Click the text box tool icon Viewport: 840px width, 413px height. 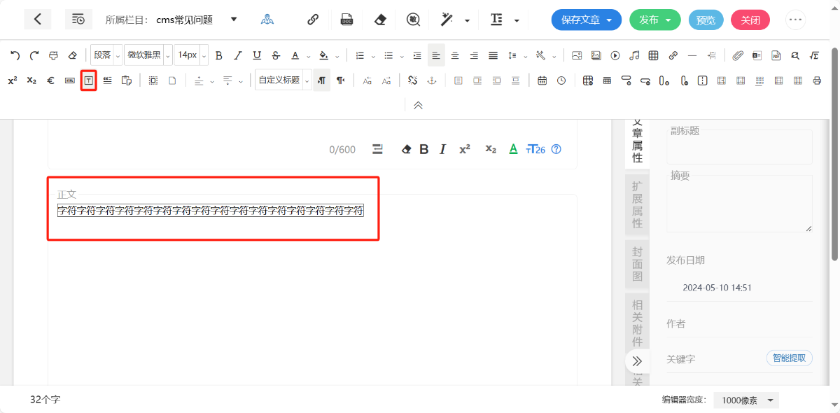coord(88,80)
